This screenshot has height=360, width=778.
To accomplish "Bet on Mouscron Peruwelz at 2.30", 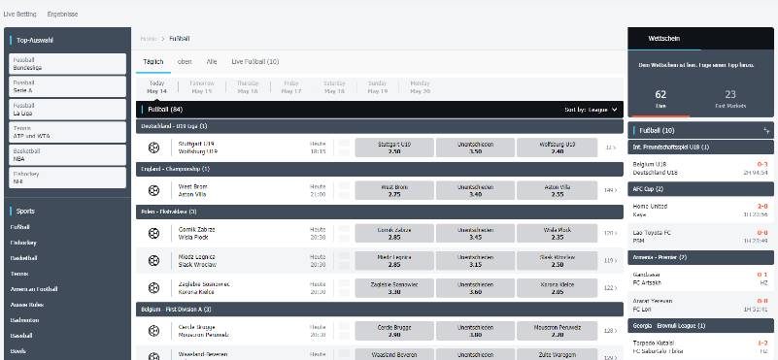I will click(557, 331).
